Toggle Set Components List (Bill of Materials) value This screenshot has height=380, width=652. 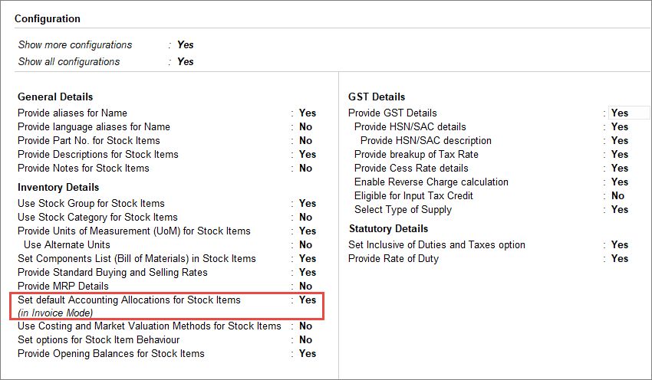click(308, 258)
